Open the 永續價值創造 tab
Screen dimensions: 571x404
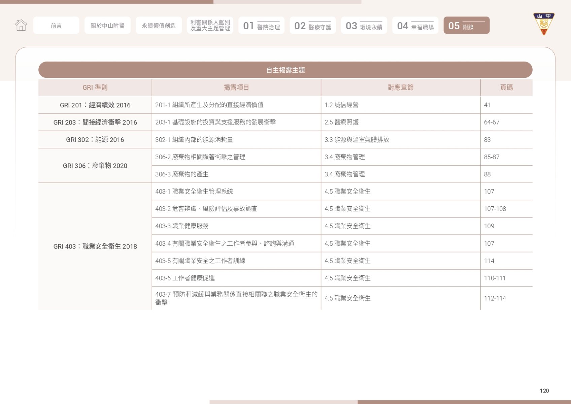coord(159,26)
